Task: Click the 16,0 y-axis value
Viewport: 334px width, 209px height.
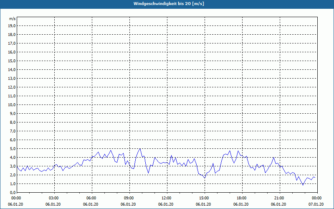Action: coord(13,52)
